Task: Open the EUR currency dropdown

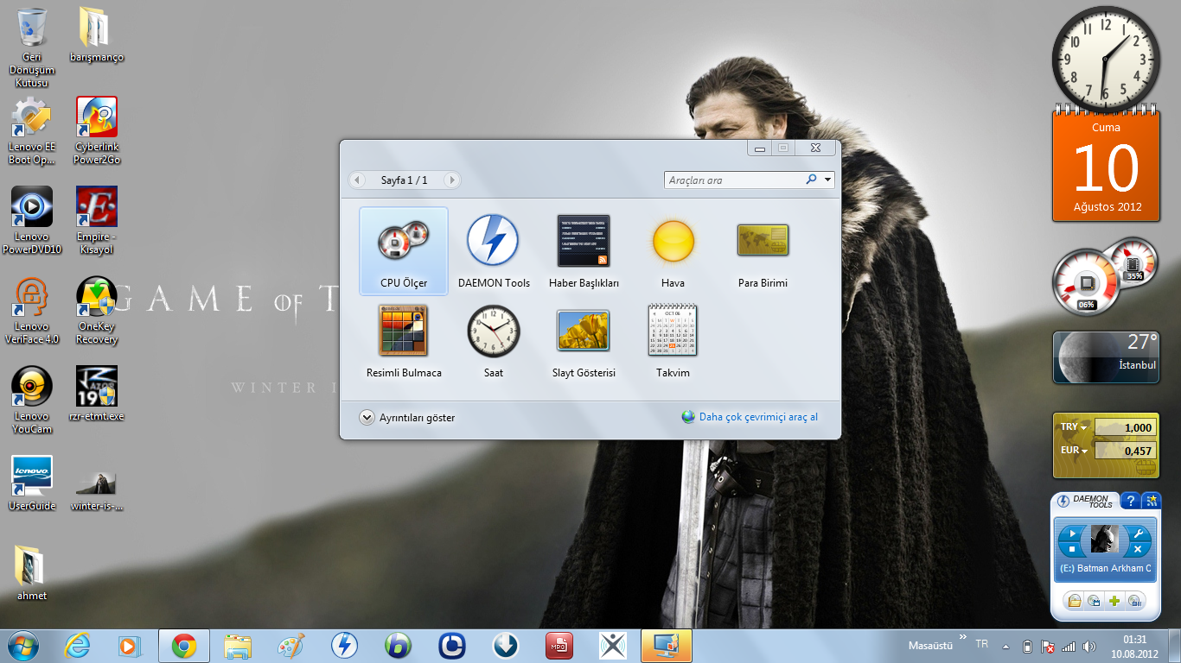Action: (x=1074, y=451)
